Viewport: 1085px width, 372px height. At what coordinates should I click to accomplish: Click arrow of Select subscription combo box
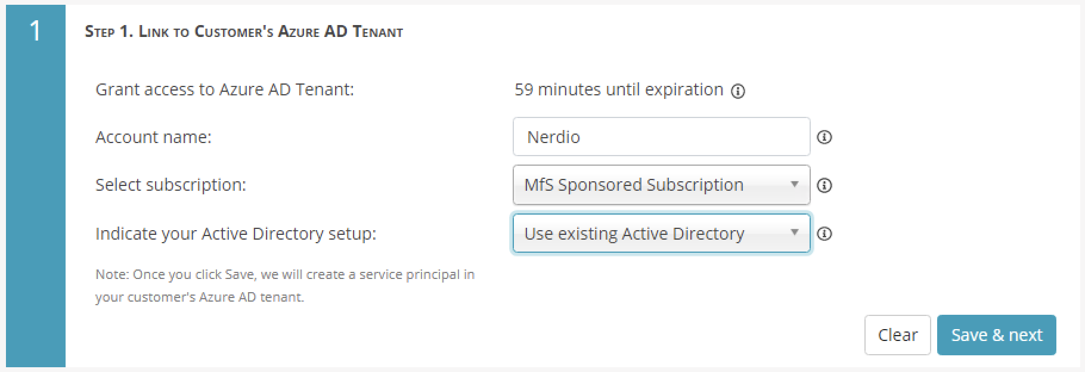[x=794, y=184]
